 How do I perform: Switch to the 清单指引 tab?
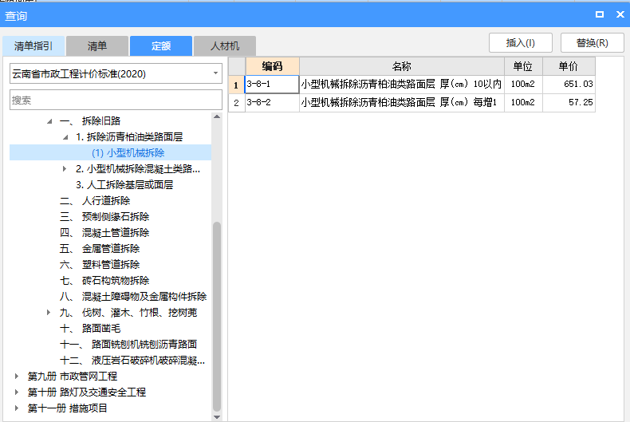(33, 45)
